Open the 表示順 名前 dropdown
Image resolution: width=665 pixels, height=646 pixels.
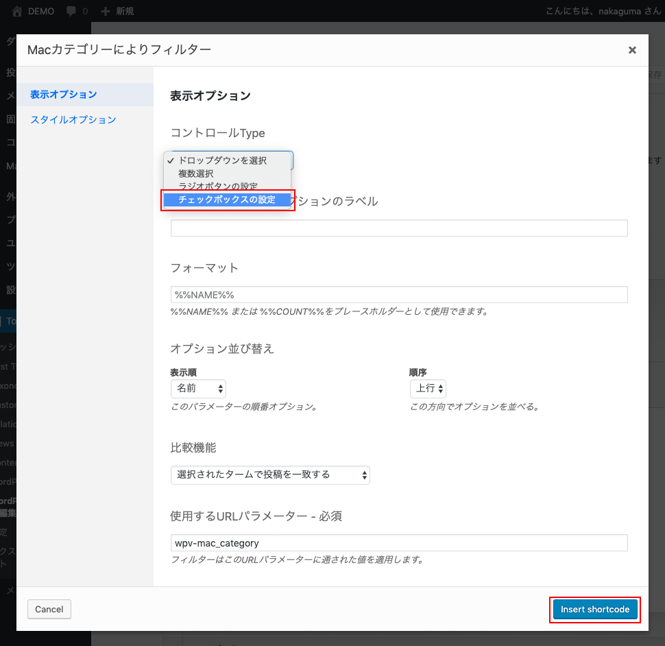[198, 389]
